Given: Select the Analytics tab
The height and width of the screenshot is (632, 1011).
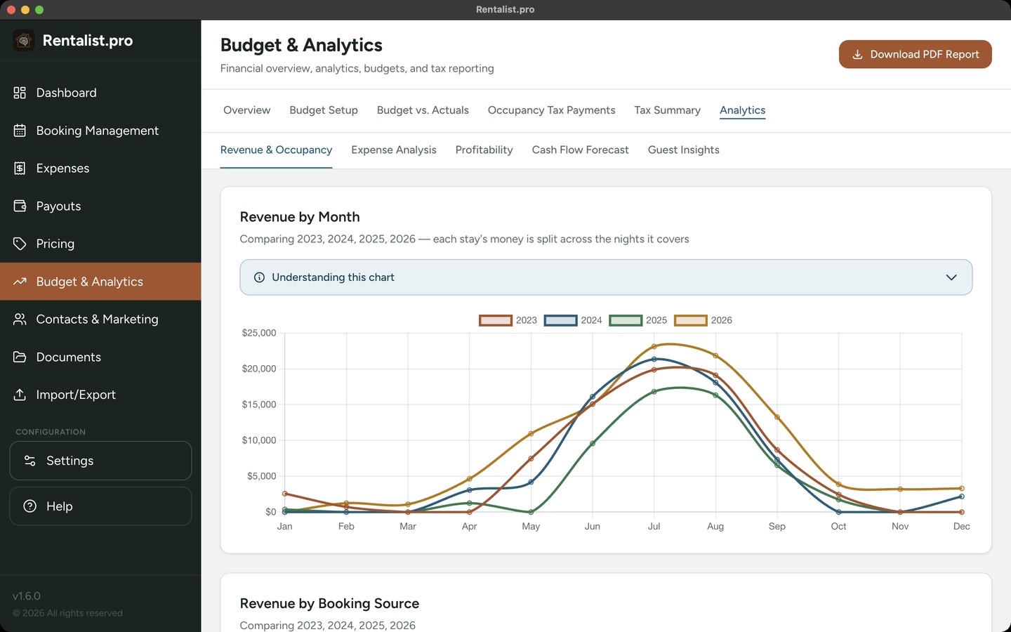Looking at the screenshot, I should tap(742, 110).
